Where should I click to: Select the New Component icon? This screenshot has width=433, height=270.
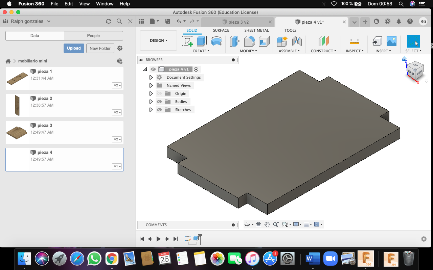tap(281, 41)
